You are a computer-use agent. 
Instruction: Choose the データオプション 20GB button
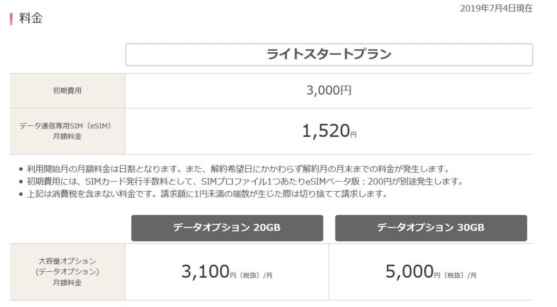tap(227, 228)
